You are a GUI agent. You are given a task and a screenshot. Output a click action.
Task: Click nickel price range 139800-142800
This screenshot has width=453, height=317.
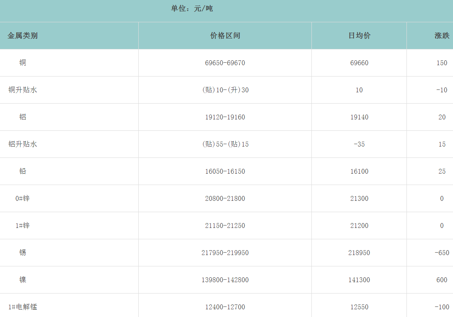[225, 280]
